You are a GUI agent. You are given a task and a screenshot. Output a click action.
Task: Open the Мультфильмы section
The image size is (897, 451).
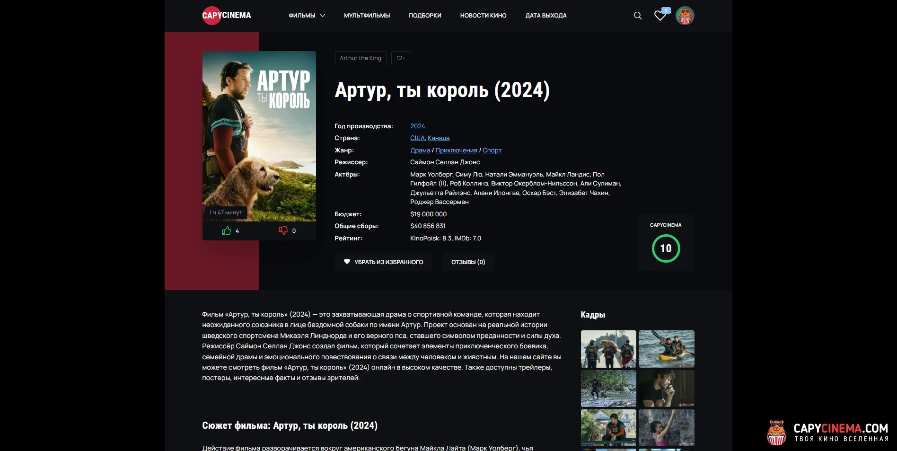(x=367, y=16)
